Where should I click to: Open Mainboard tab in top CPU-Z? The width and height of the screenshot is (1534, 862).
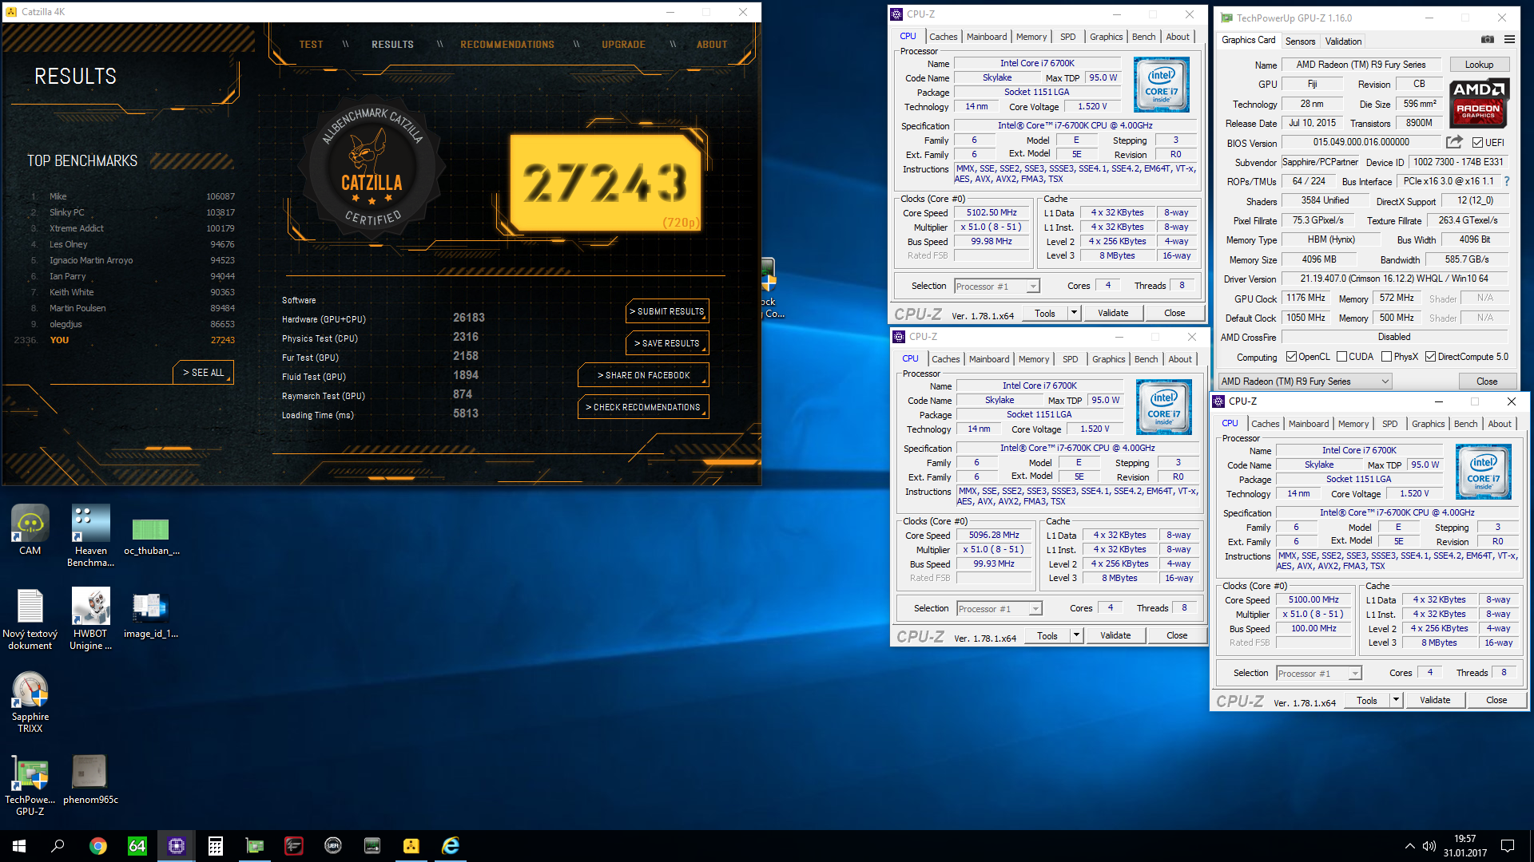[986, 37]
